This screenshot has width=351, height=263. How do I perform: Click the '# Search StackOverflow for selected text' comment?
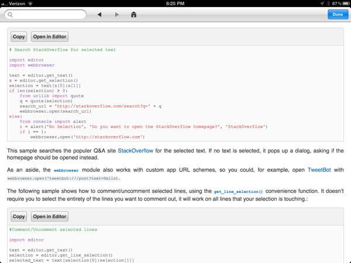63,50
